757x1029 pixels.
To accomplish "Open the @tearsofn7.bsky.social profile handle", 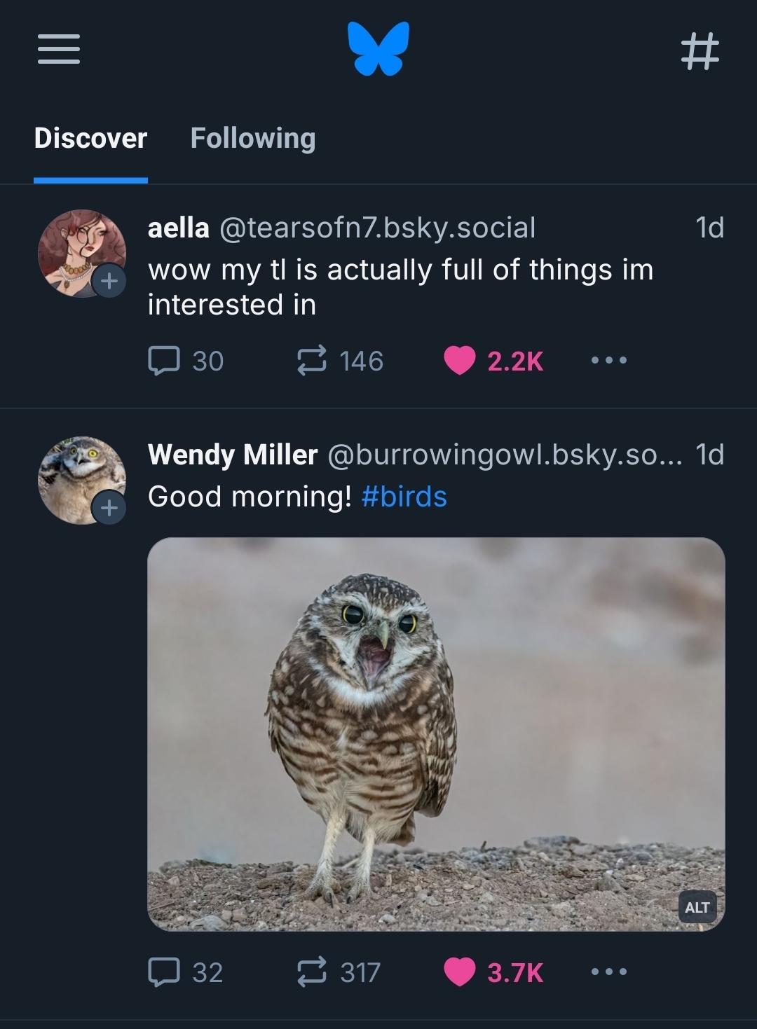I will point(377,228).
